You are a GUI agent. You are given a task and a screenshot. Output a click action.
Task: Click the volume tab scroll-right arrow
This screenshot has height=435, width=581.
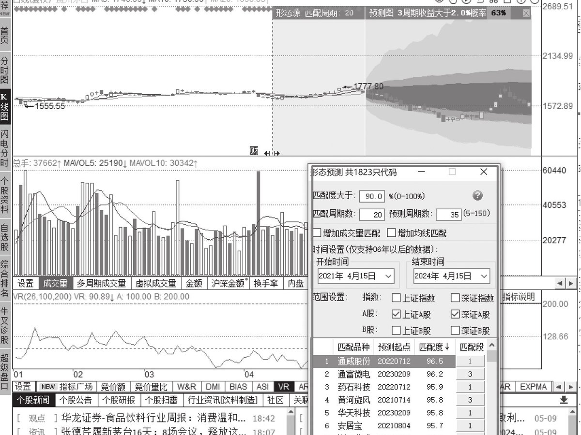coord(571,283)
